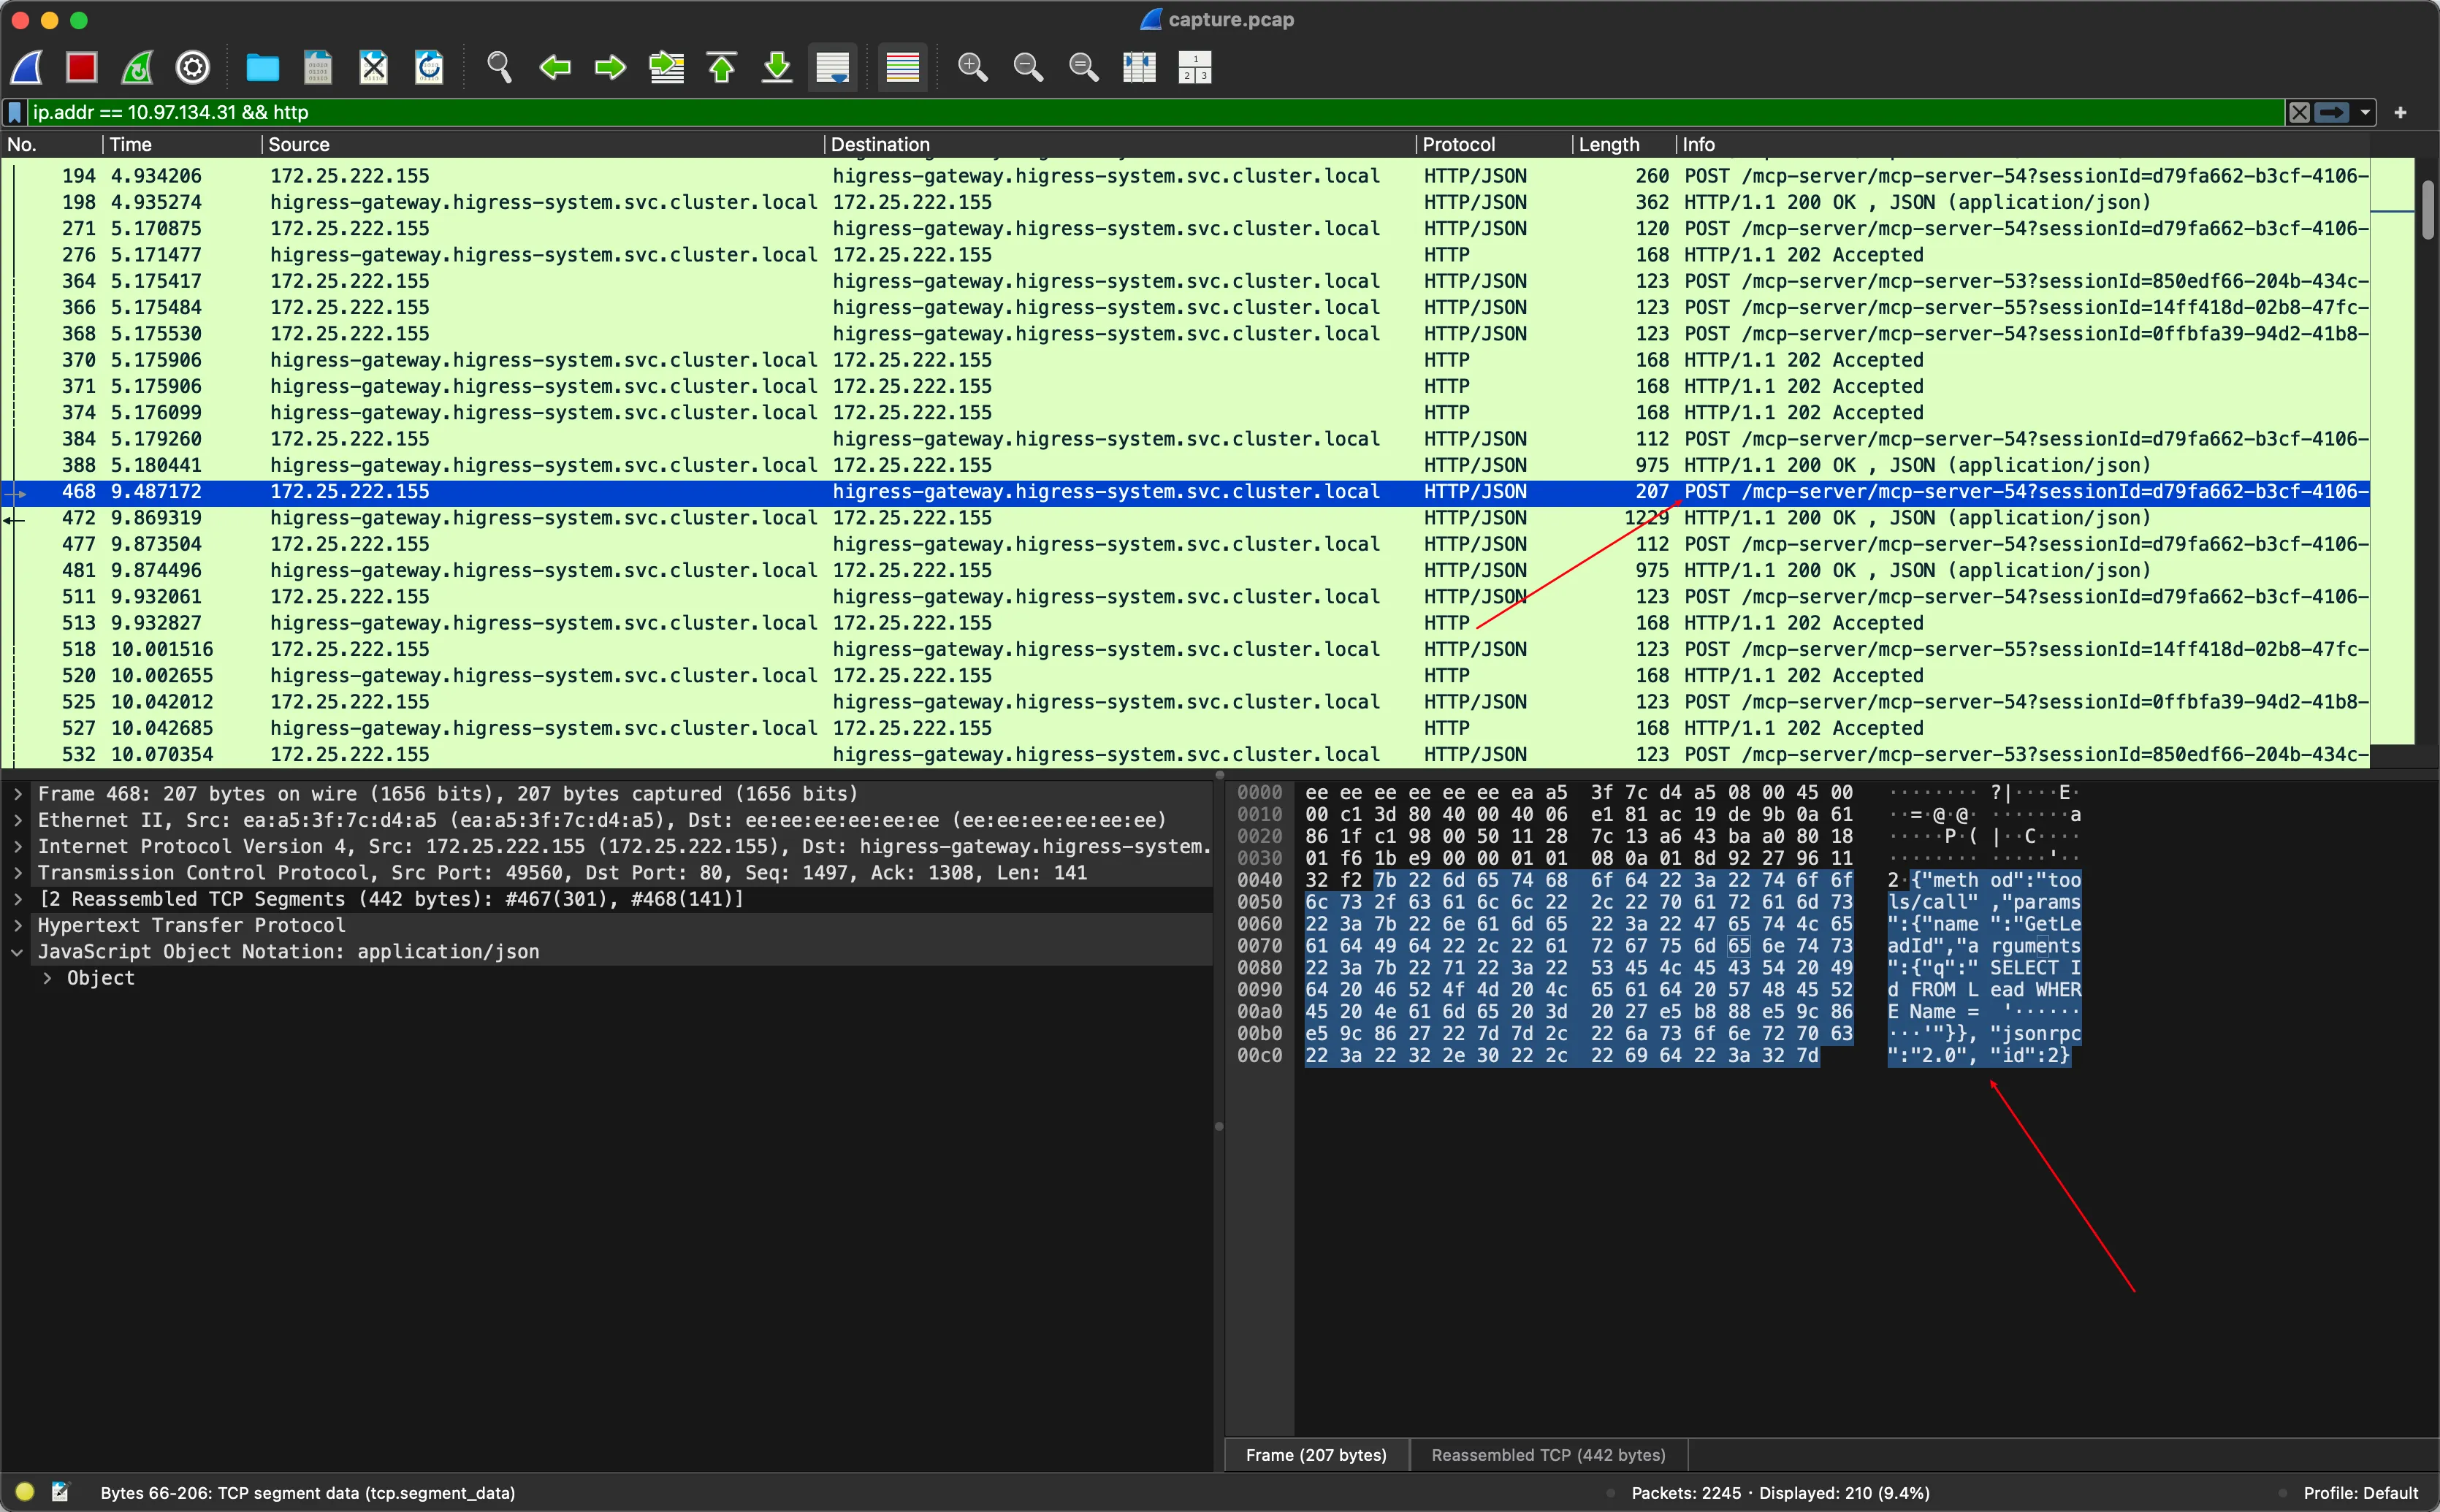Image resolution: width=2440 pixels, height=1512 pixels.
Task: Switch to Frame (207 bytes) tab
Action: pyautogui.click(x=1316, y=1455)
